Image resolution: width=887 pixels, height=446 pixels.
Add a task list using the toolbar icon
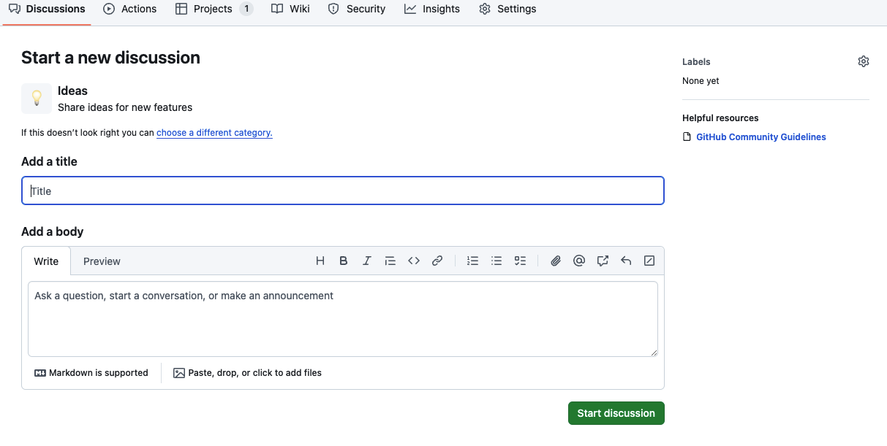pyautogui.click(x=520, y=261)
